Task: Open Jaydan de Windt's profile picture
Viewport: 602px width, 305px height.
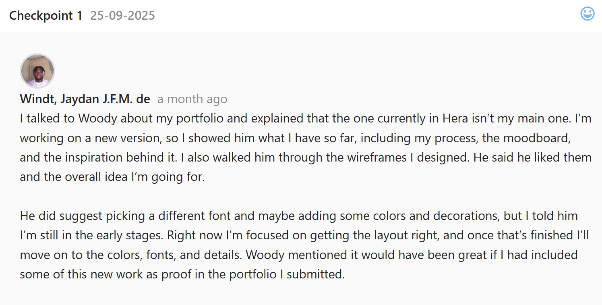Action: [37, 71]
